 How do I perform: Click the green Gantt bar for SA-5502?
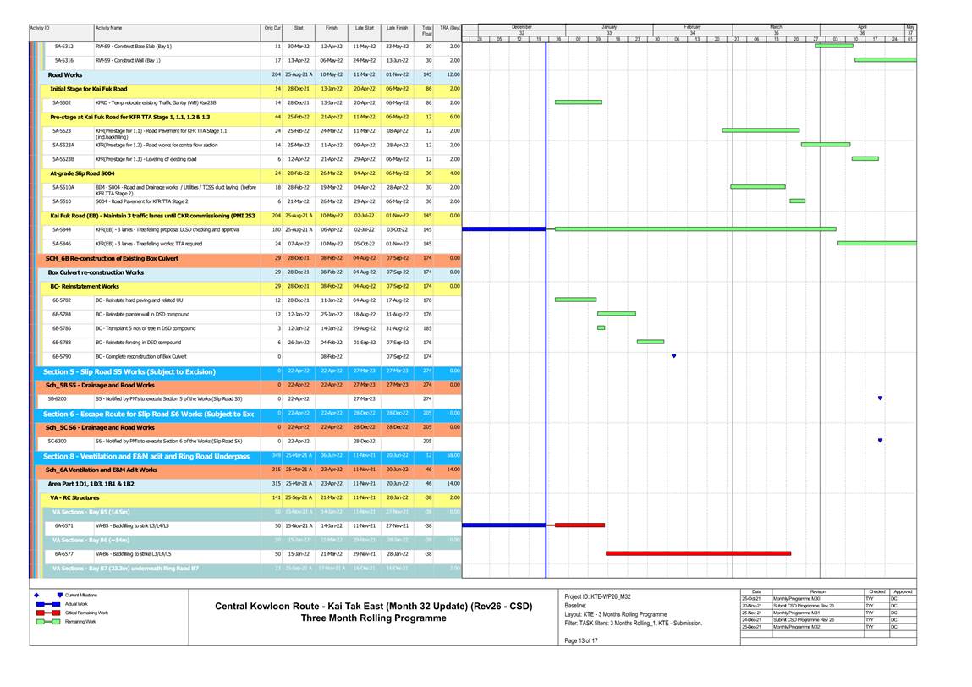click(578, 102)
